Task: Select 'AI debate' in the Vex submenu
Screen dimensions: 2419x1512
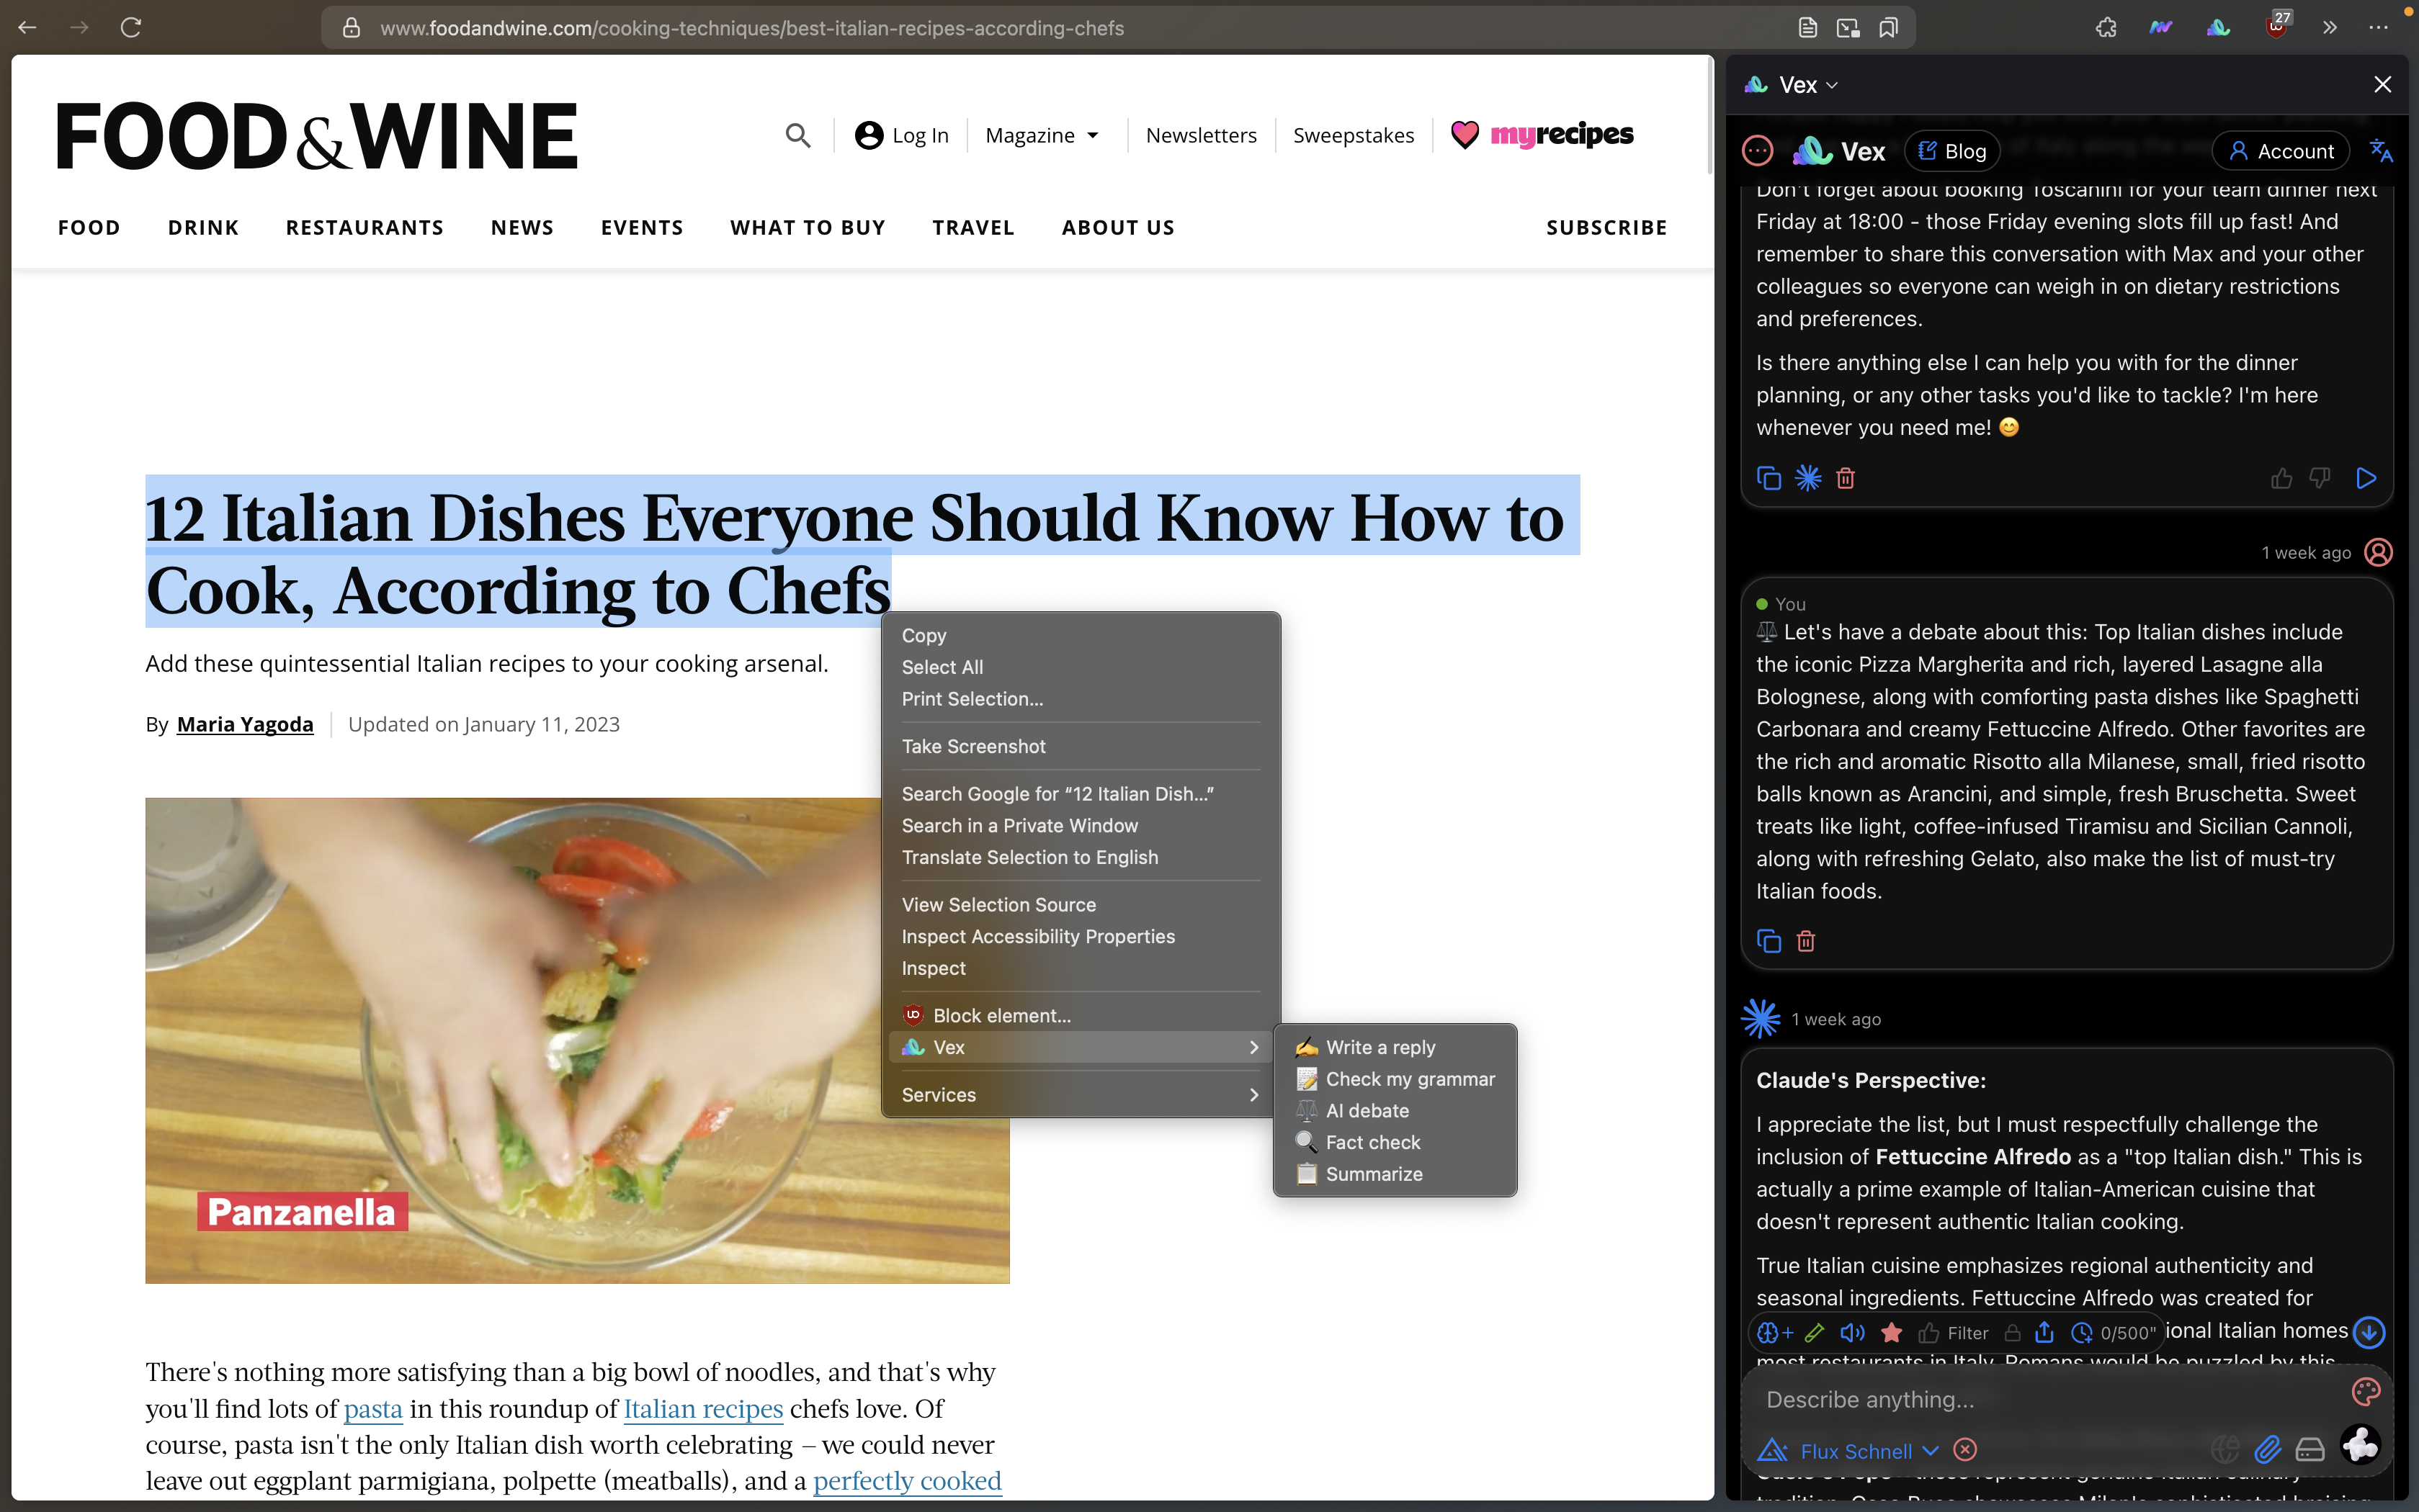Action: click(x=1395, y=1111)
